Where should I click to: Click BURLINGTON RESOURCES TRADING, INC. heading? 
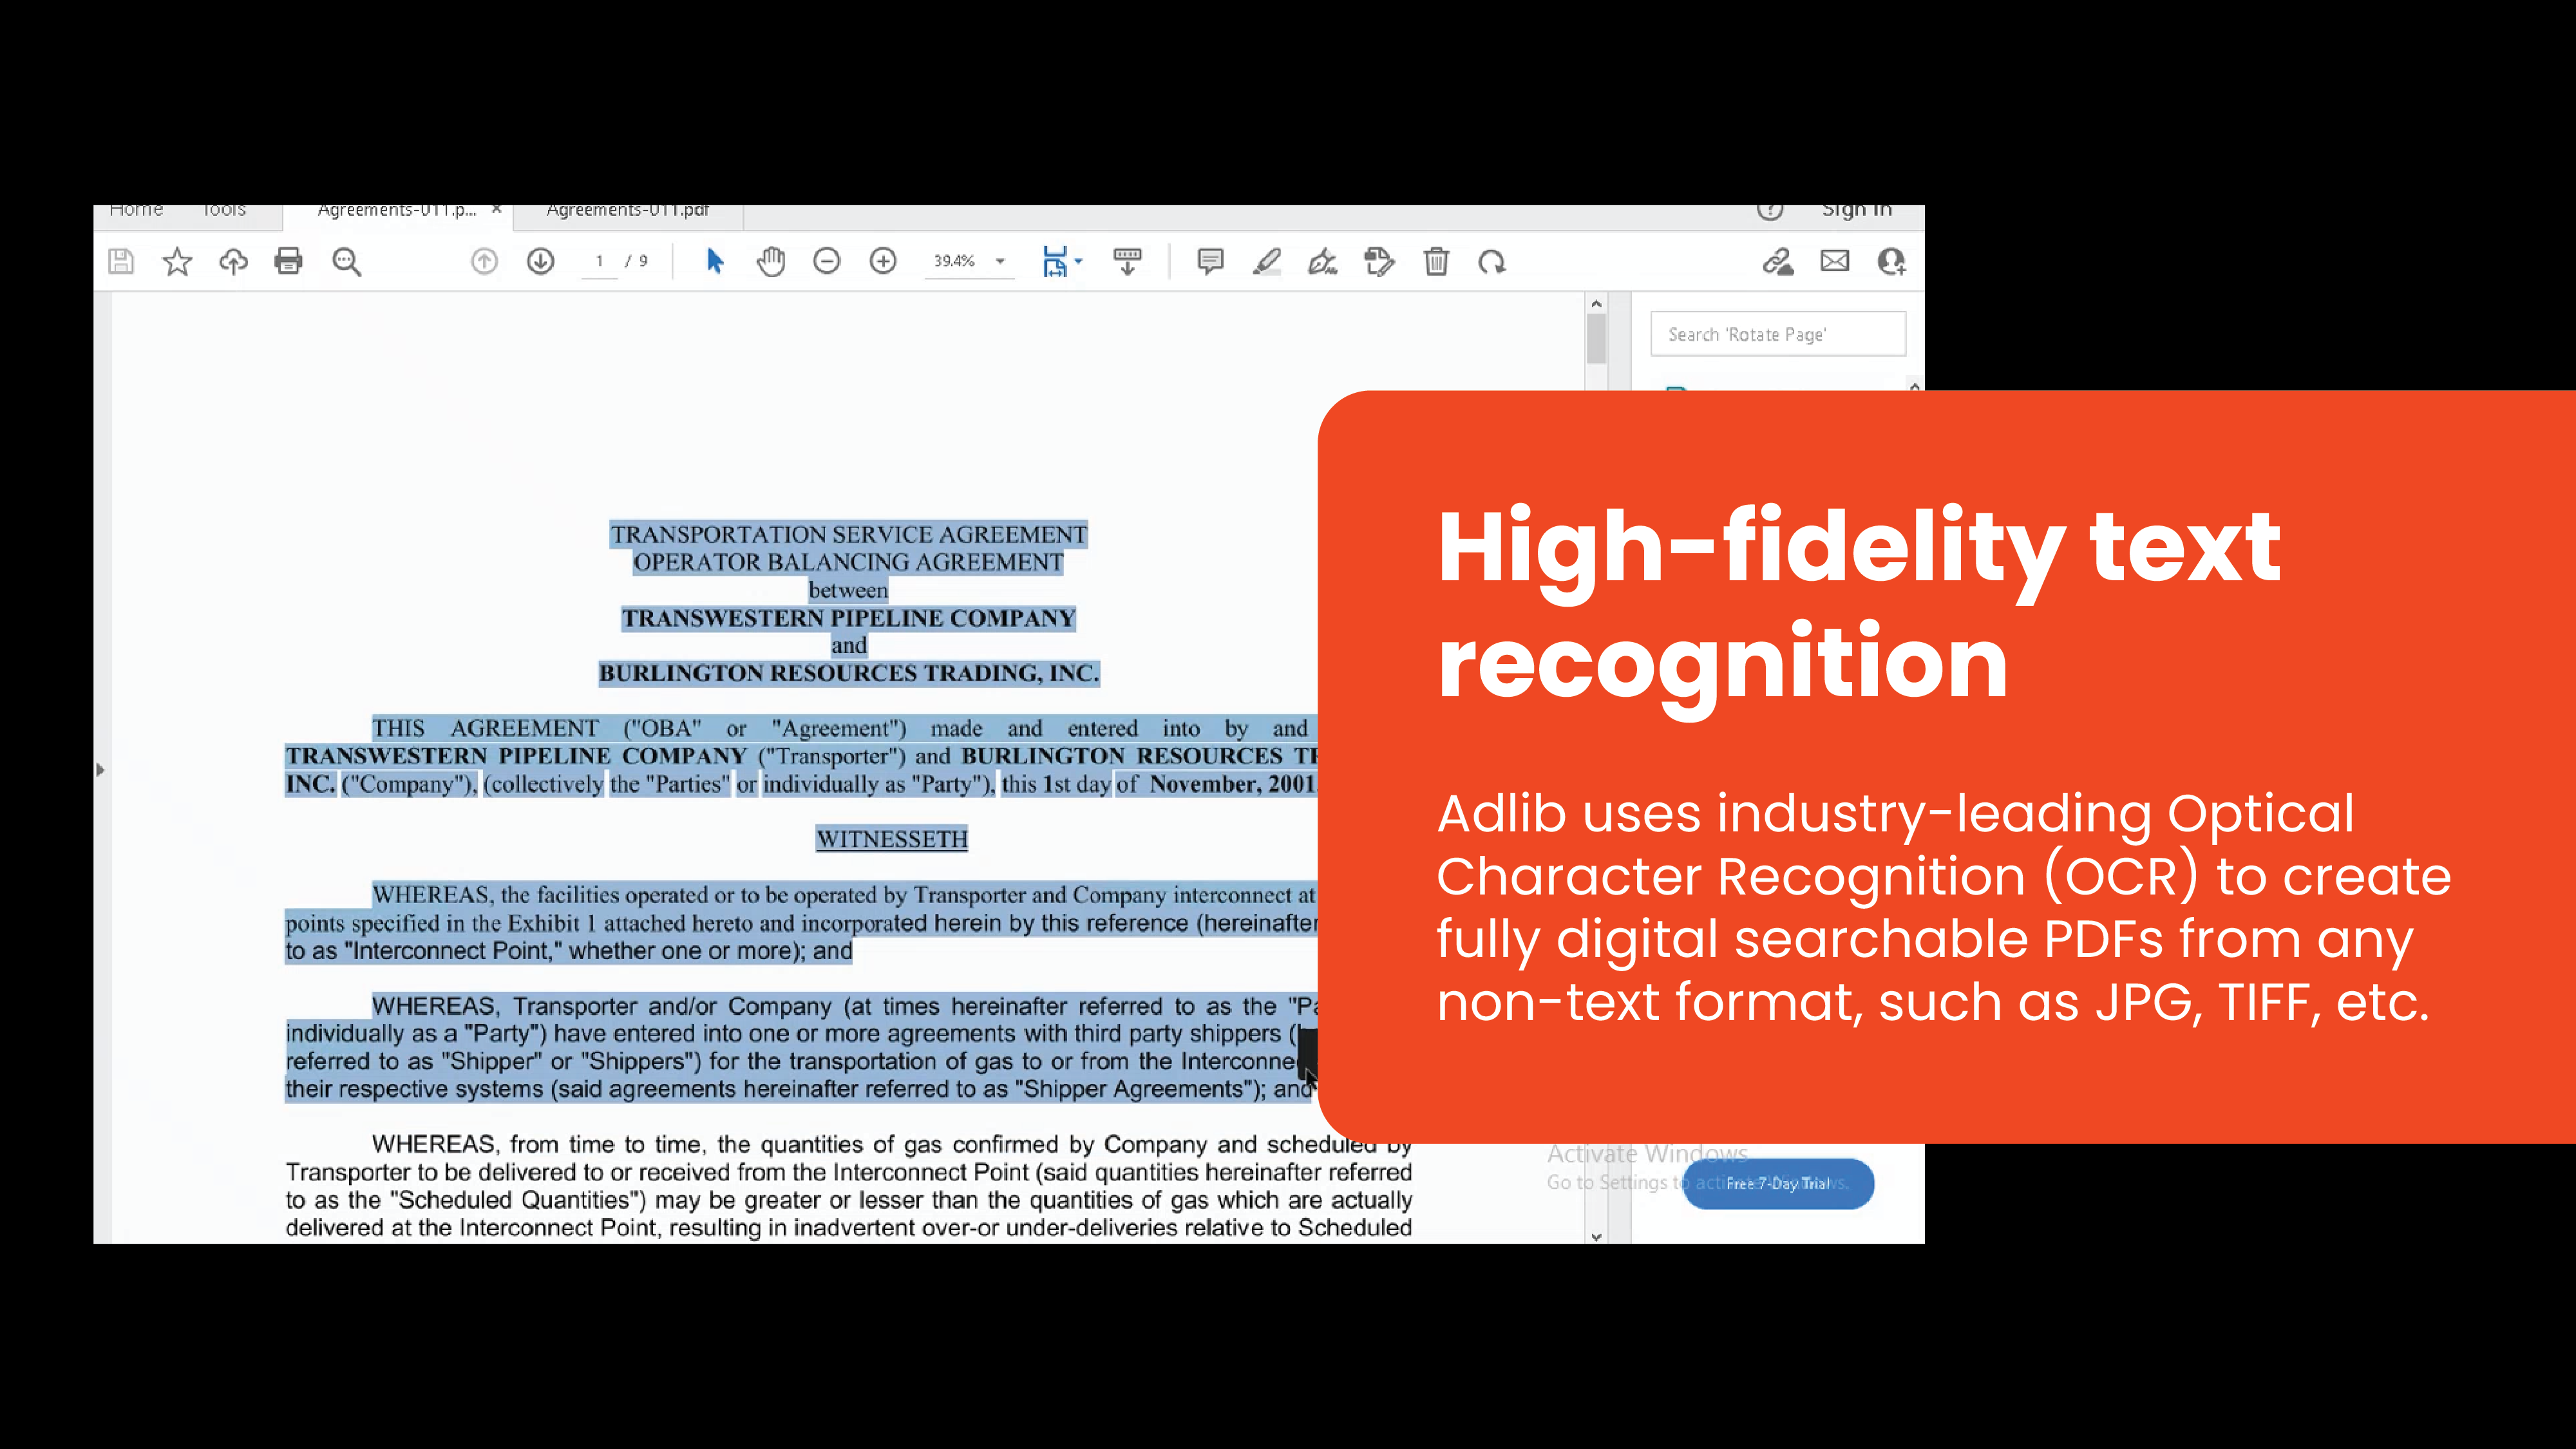click(x=849, y=673)
